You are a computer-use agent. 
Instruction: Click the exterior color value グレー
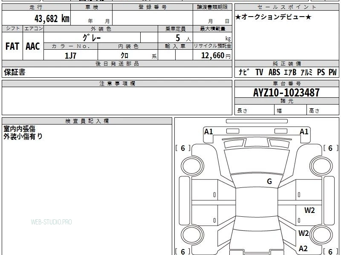click(x=92, y=38)
